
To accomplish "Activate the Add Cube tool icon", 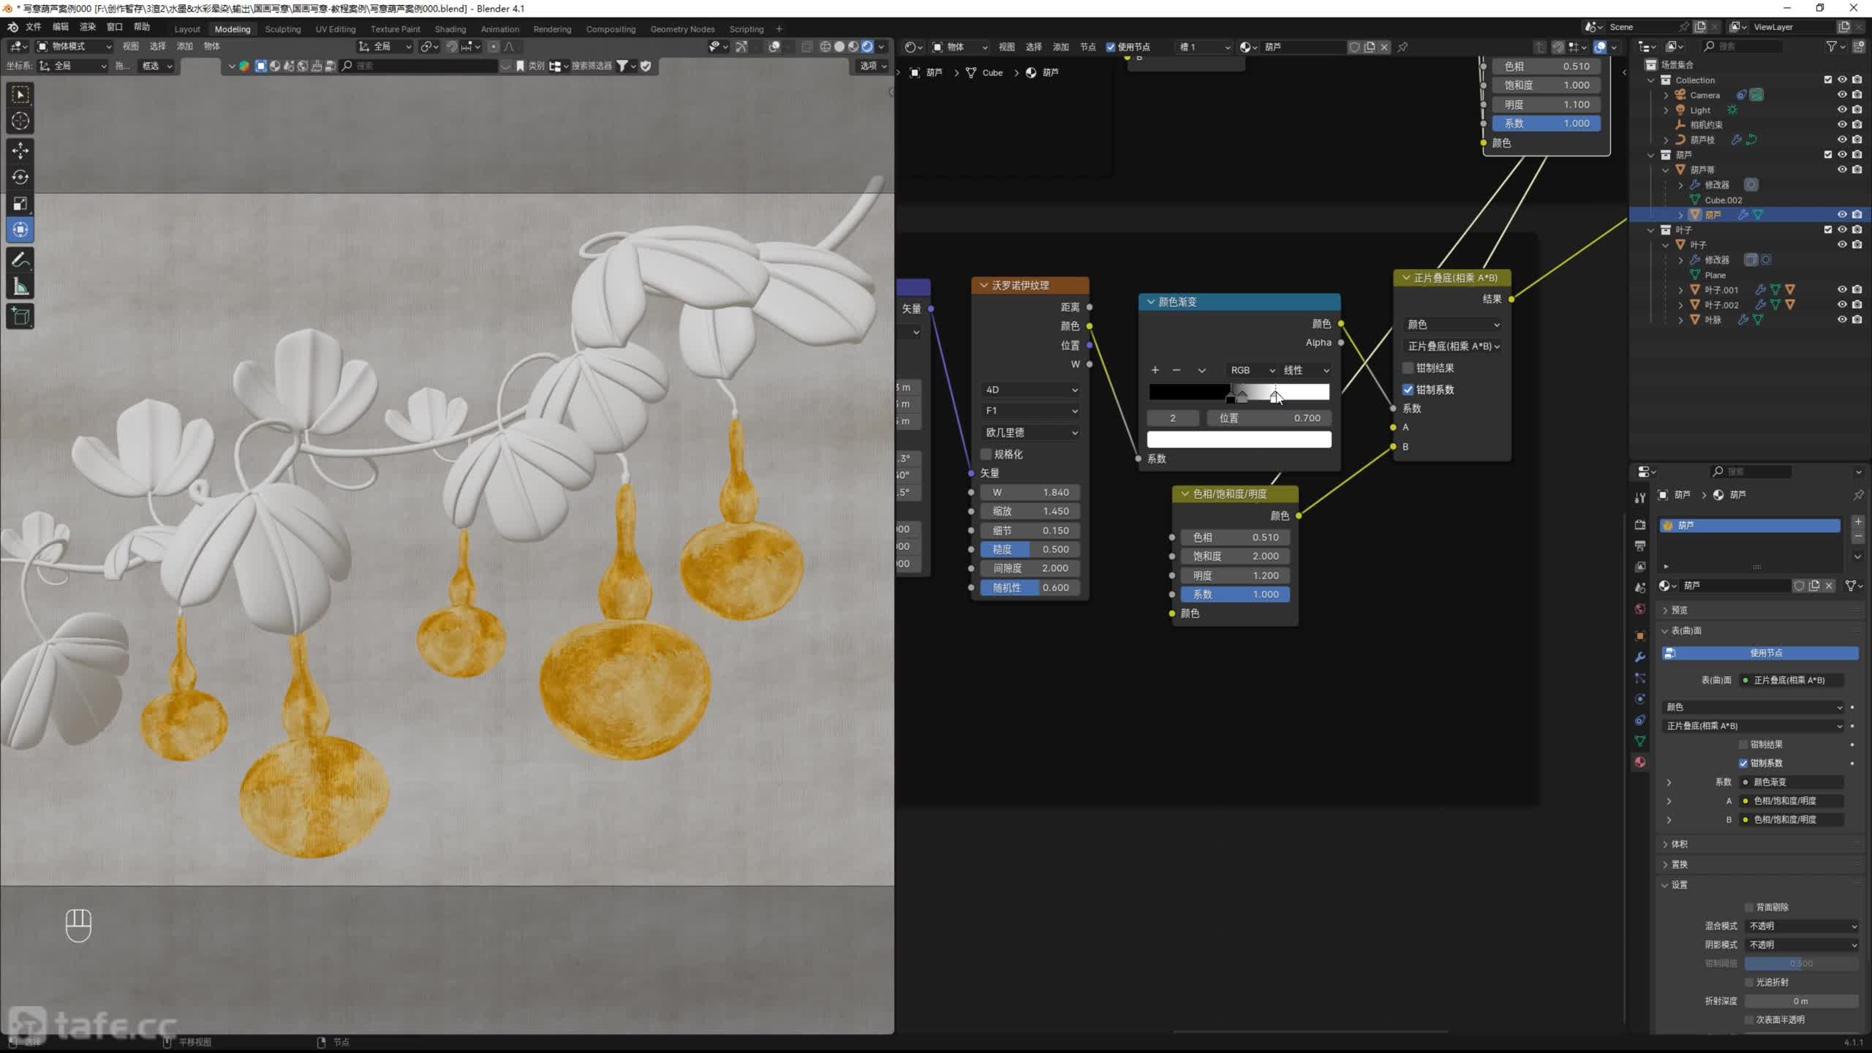I will 20,316.
